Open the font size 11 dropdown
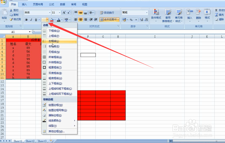Viewport: 225px width, 143px height. tap(59, 12)
